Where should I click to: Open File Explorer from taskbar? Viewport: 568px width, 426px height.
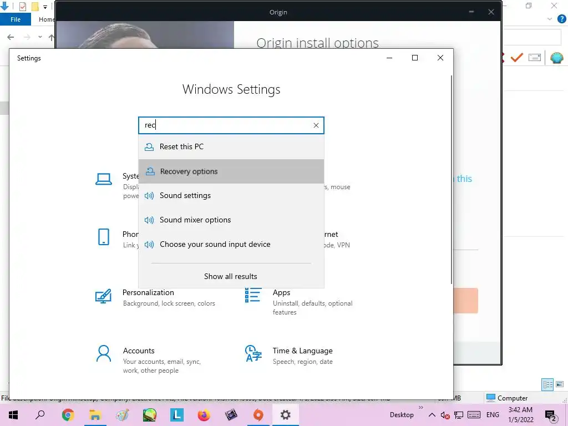pyautogui.click(x=95, y=415)
